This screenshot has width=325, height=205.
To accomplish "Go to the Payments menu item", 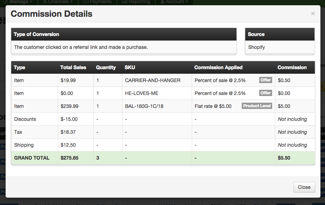I will point(98,2).
